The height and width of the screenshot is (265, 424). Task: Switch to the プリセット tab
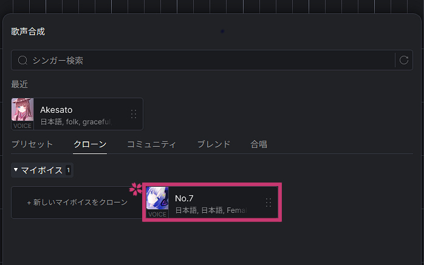(x=32, y=144)
